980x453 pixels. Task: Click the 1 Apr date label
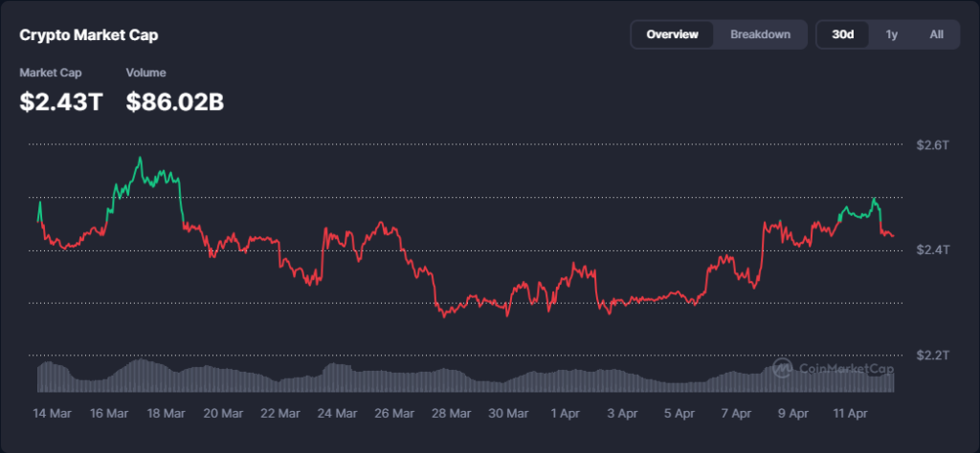pos(565,414)
